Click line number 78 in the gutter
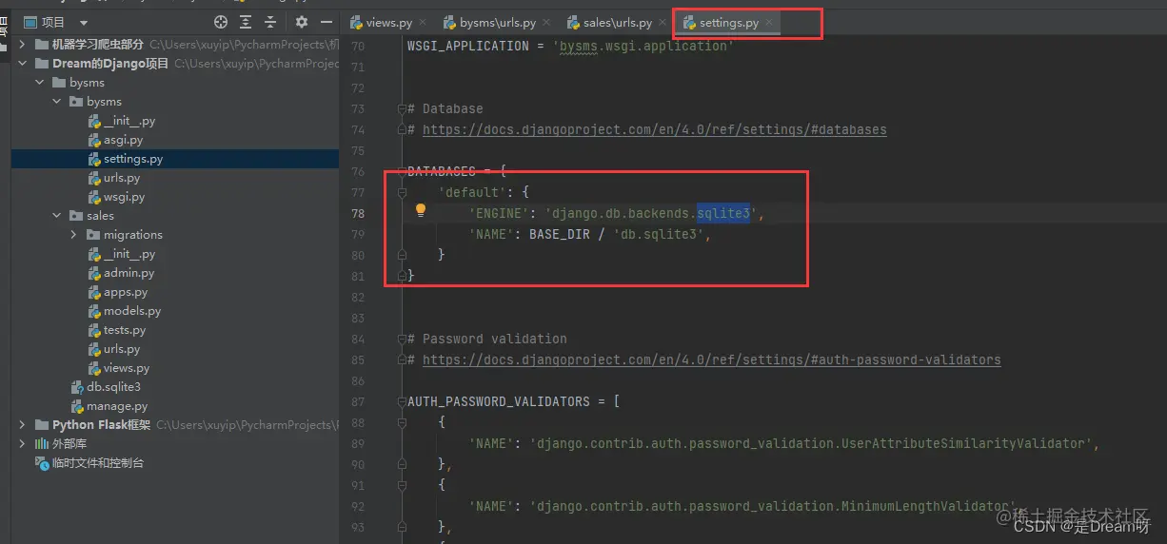 (358, 213)
